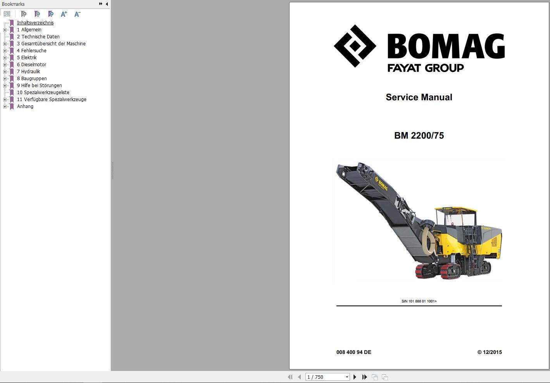Image resolution: width=550 pixels, height=383 pixels.
Task: Expand '11 Verfügbare Spezialwerkzeuge' bookmark
Action: (5, 100)
